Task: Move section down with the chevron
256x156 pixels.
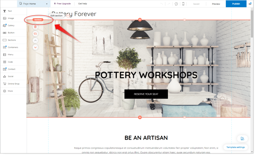Action: 35,47
